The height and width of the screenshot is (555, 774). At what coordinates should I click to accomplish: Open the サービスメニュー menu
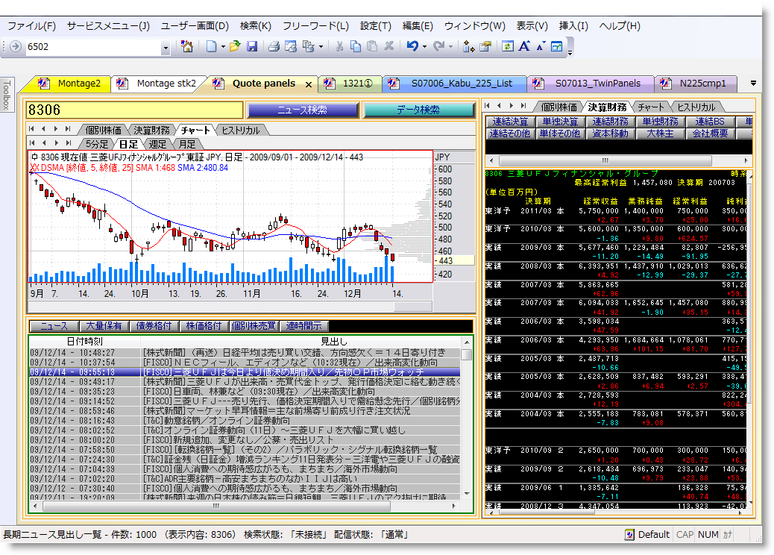(x=108, y=25)
